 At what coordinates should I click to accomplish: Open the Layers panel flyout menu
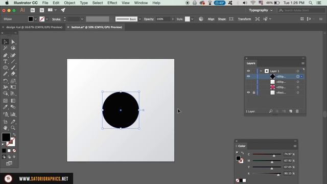pyautogui.click(x=303, y=63)
